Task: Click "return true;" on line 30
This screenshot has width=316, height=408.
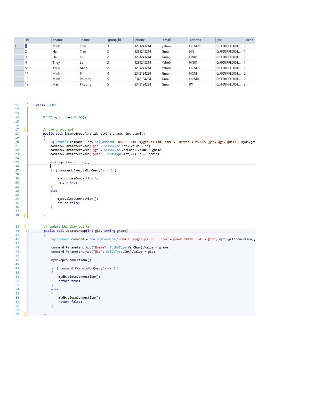Action: click(68, 183)
